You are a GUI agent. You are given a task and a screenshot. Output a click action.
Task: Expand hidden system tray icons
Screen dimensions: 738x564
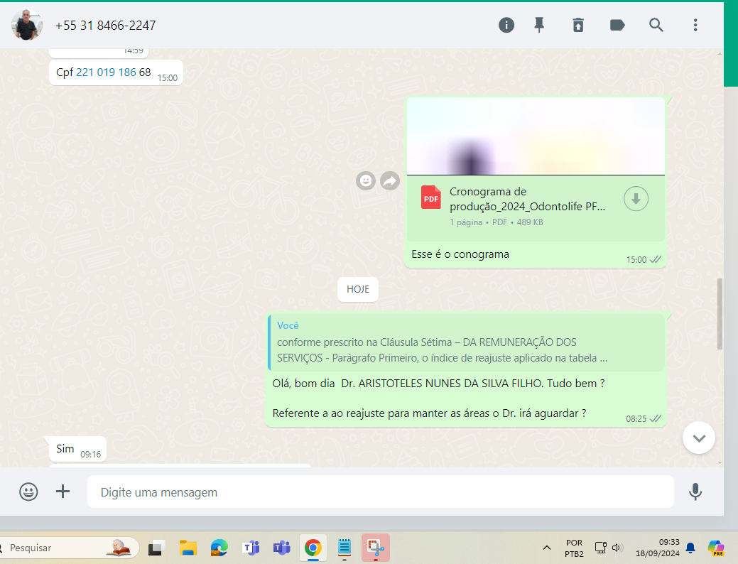click(x=546, y=548)
